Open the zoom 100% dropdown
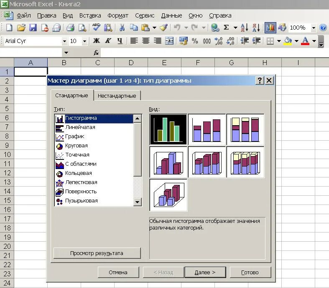Image resolution: width=329 pixels, height=288 pixels. 314,28
